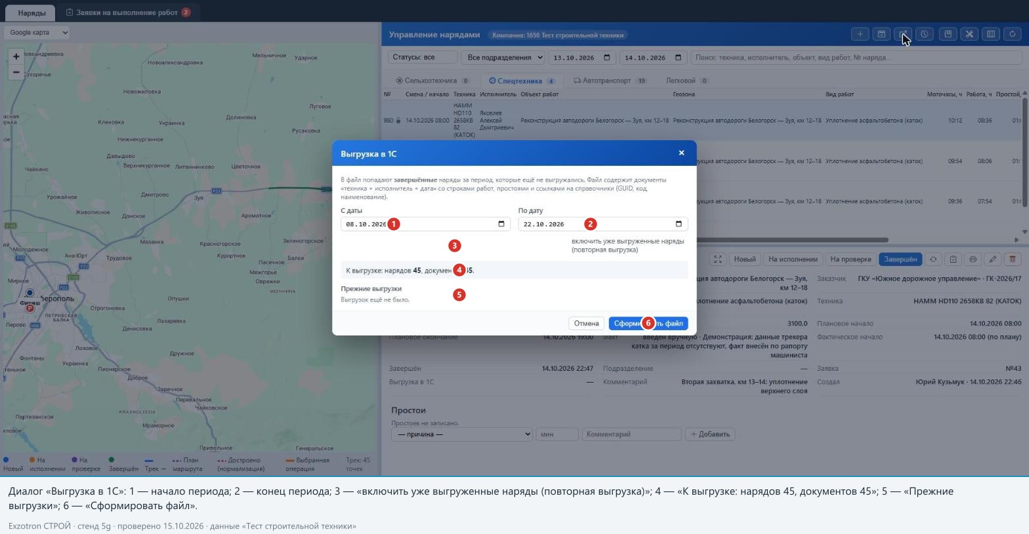Image resolution: width=1029 pixels, height=534 pixels.
Task: Click the мин minutes field
Action: click(x=556, y=434)
